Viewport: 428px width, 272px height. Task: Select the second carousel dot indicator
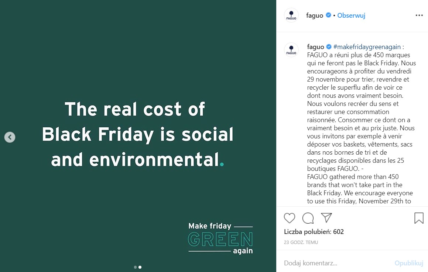(x=140, y=267)
